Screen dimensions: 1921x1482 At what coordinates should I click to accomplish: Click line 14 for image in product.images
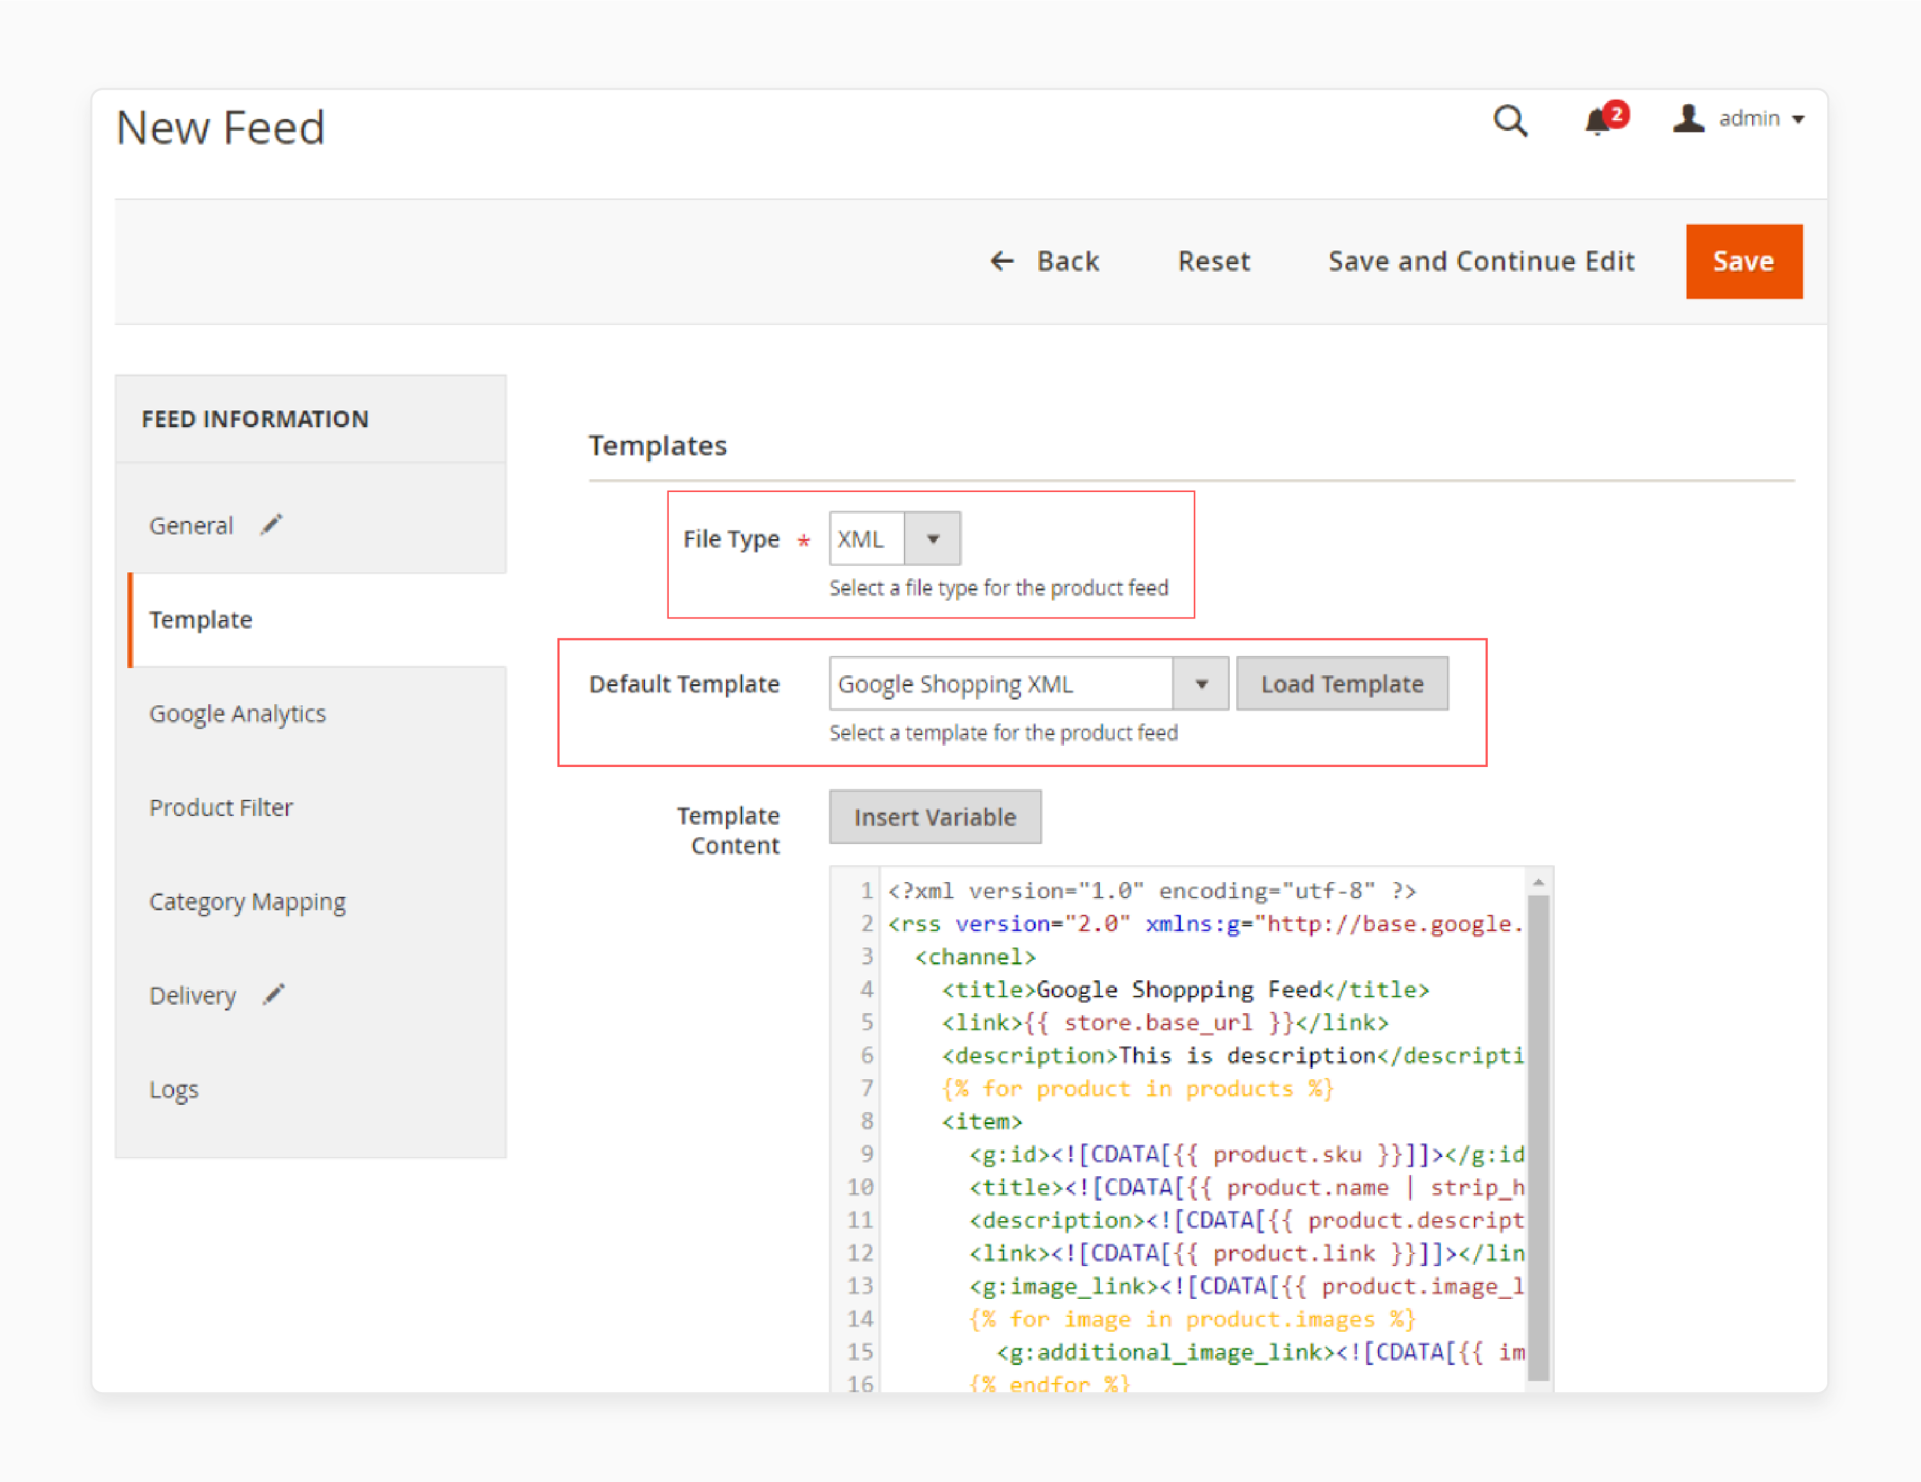[x=1192, y=1319]
